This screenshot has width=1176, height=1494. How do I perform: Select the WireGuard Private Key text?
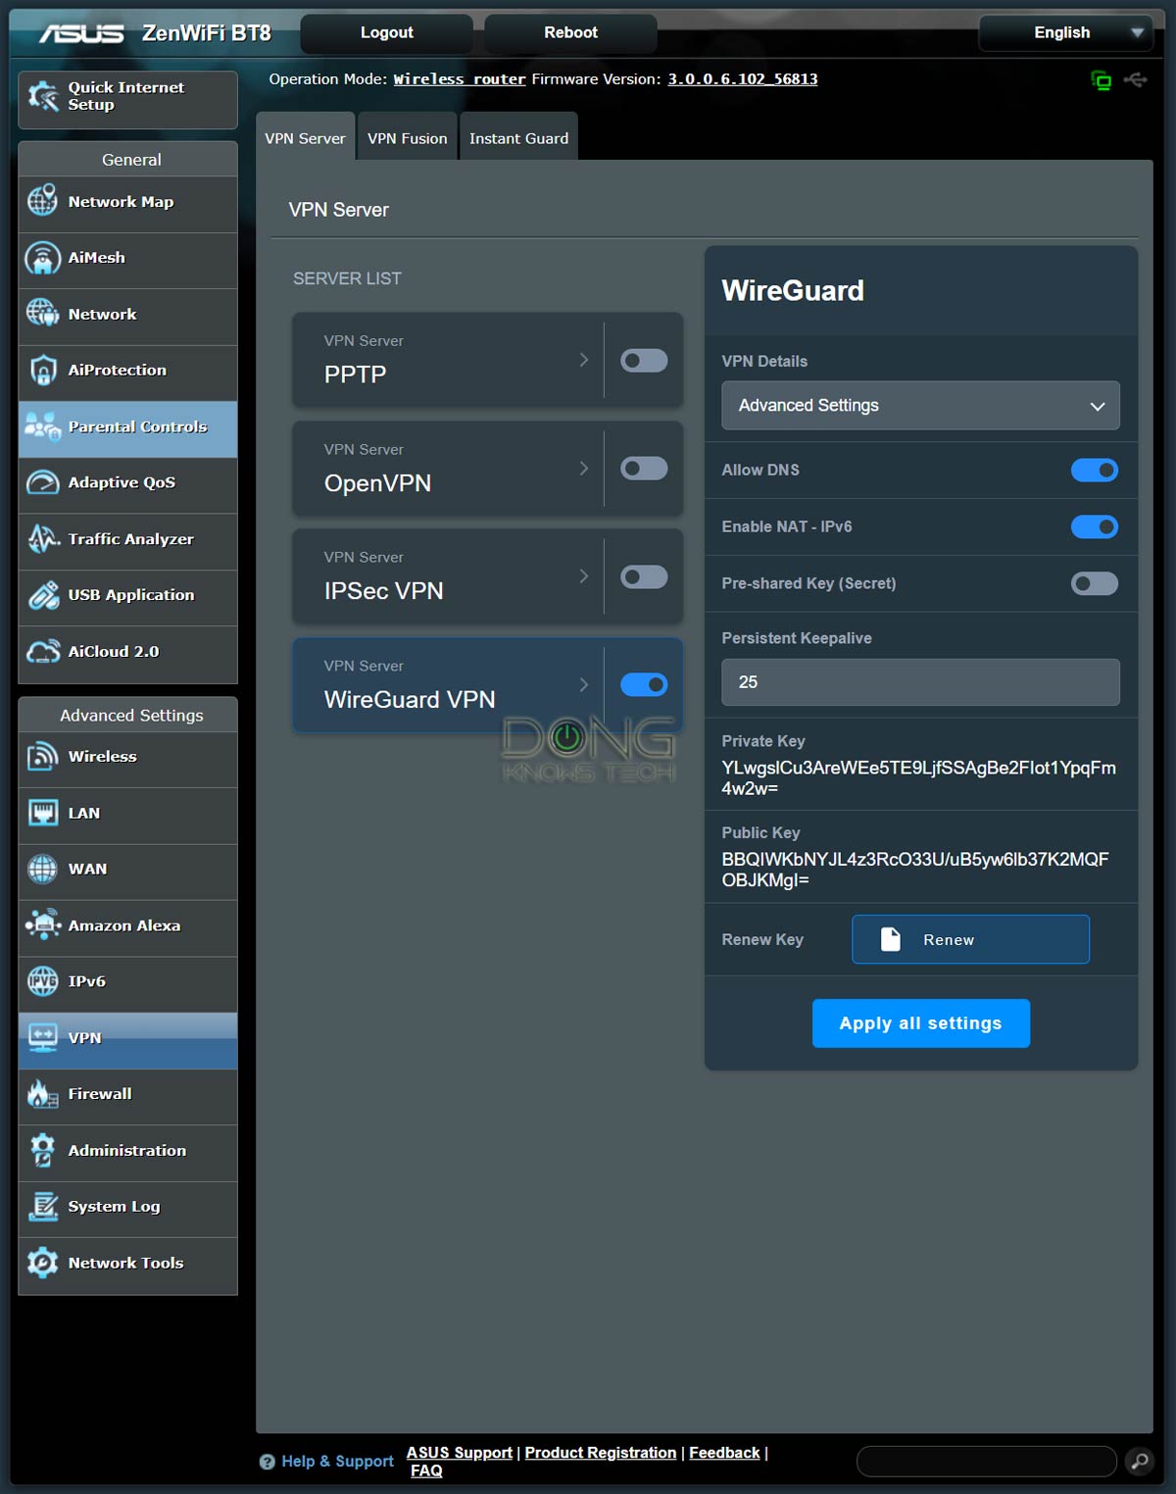pyautogui.click(x=919, y=778)
